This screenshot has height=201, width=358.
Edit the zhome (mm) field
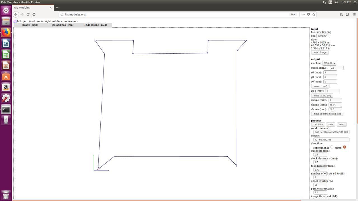pyautogui.click(x=336, y=109)
